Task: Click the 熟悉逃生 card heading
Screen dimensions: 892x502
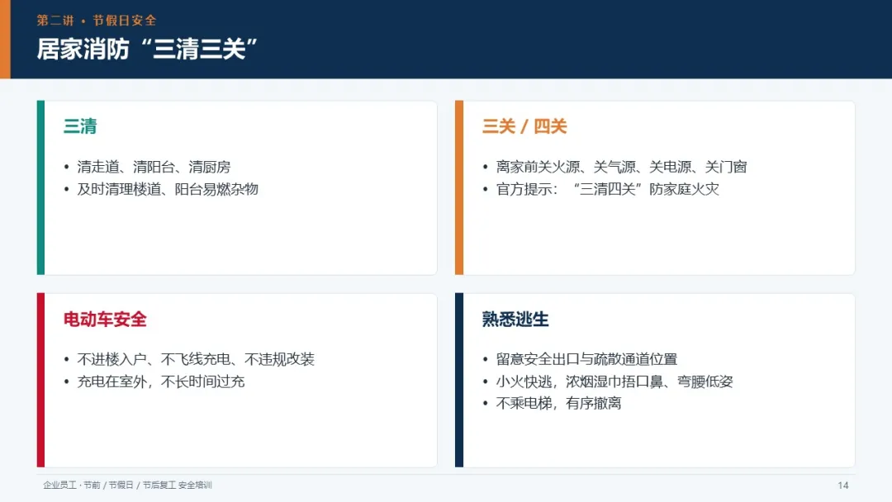Action: tap(515, 319)
